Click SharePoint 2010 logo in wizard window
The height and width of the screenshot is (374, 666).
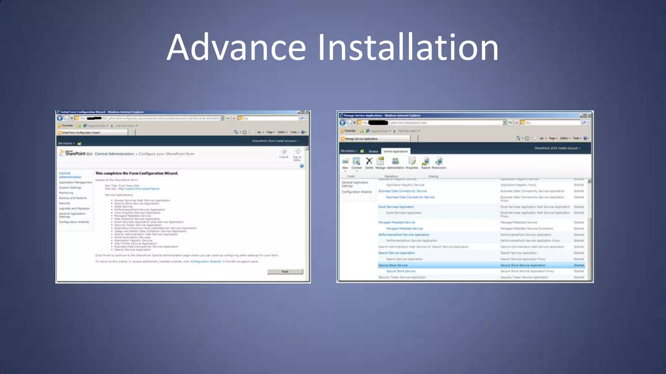76,153
